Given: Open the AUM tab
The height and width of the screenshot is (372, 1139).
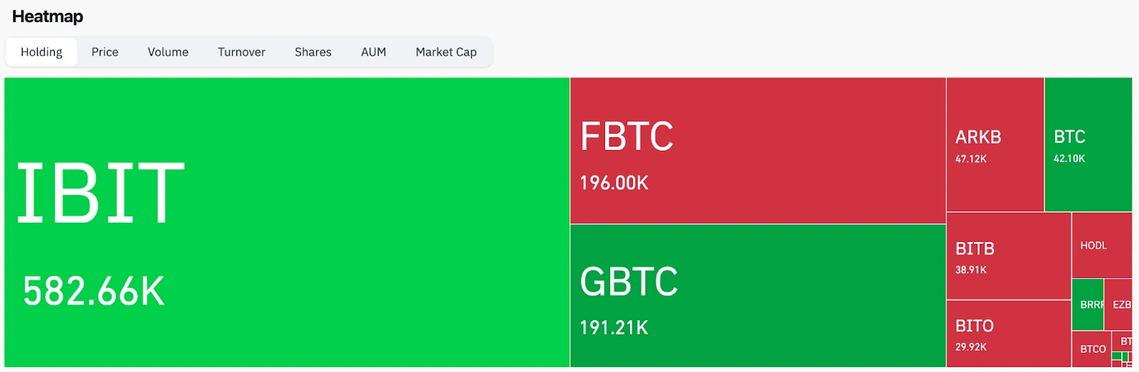Looking at the screenshot, I should pyautogui.click(x=374, y=52).
